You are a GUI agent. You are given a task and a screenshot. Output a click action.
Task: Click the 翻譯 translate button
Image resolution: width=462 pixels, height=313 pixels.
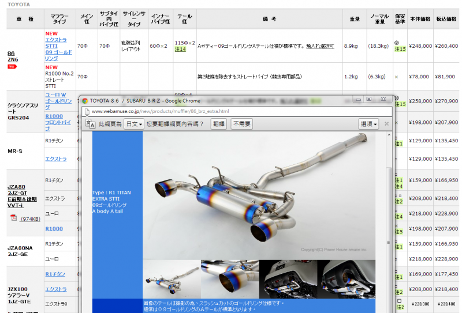pos(219,124)
